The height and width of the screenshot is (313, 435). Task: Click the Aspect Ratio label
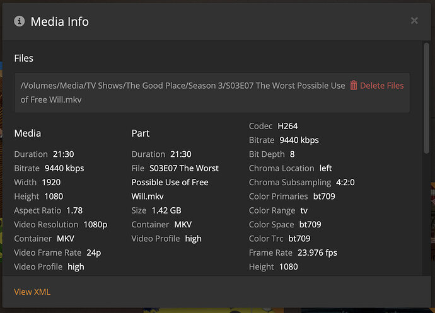pyautogui.click(x=37, y=210)
